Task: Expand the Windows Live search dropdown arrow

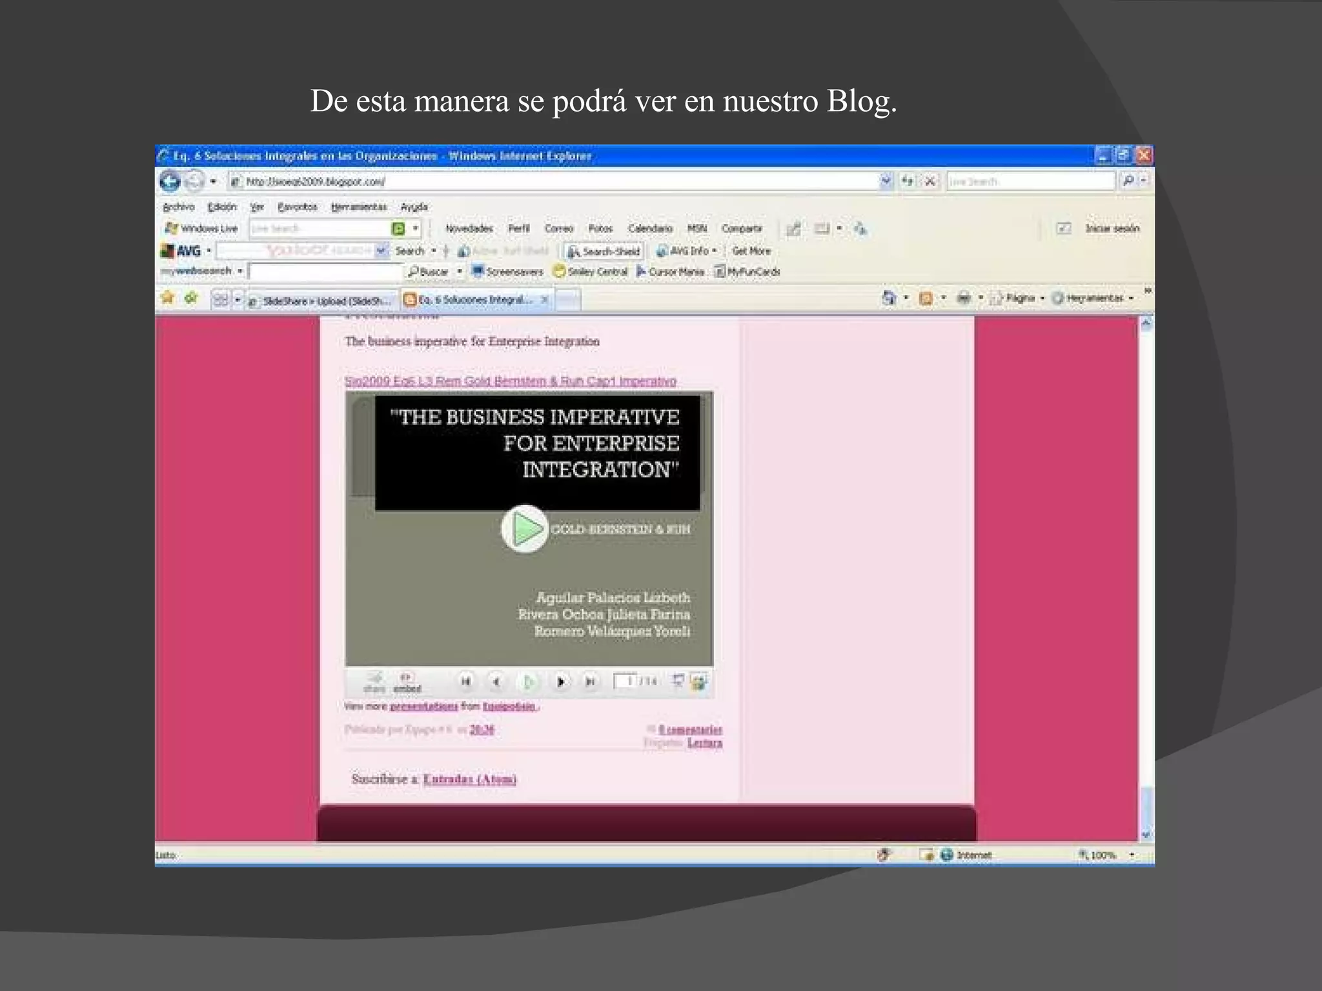Action: [416, 228]
